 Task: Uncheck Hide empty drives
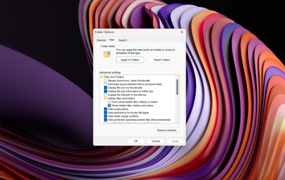(x=105, y=109)
